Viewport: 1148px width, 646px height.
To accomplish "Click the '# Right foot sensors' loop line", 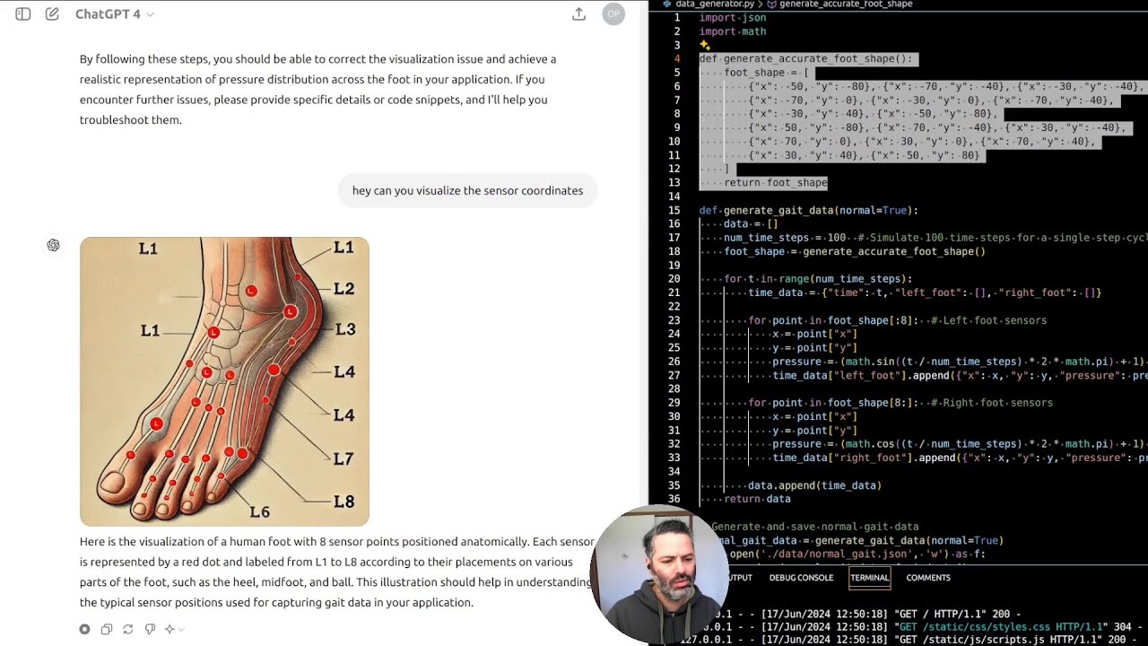I will click(x=900, y=403).
